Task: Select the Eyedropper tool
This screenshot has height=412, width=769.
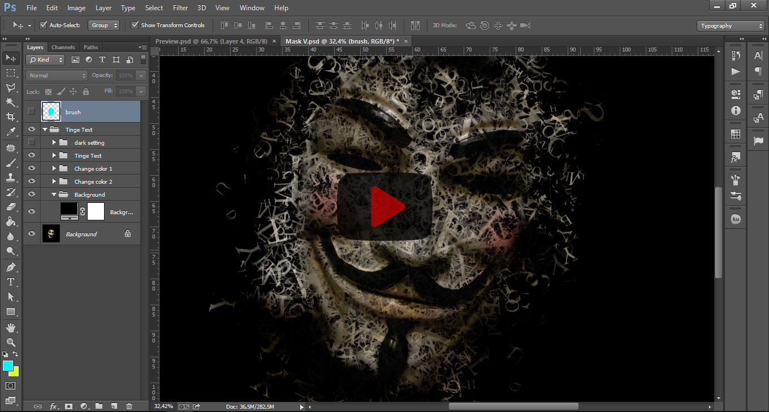Action: 10,132
